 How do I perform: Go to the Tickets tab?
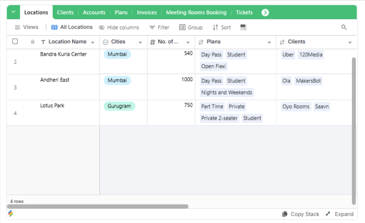pos(244,13)
